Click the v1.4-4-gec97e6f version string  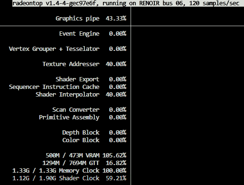[71, 3]
